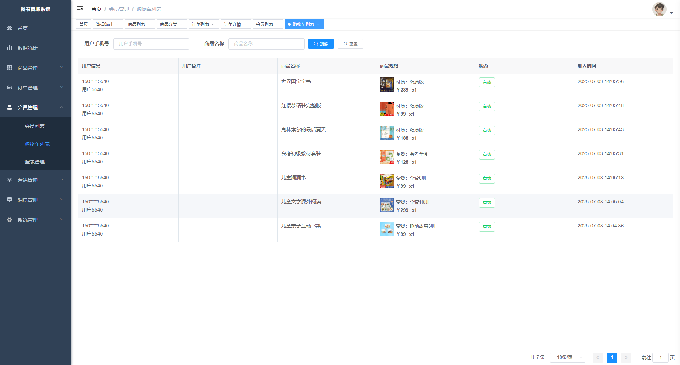680x365 pixels.
Task: Expand the 商品管理 sidebar menu
Action: pyautogui.click(x=35, y=68)
